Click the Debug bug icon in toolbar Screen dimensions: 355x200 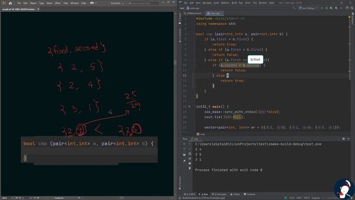pyautogui.click(x=327, y=8)
